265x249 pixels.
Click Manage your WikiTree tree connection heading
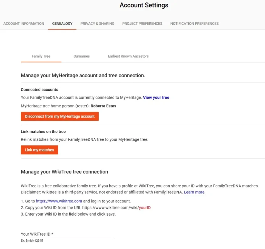click(x=65, y=172)
